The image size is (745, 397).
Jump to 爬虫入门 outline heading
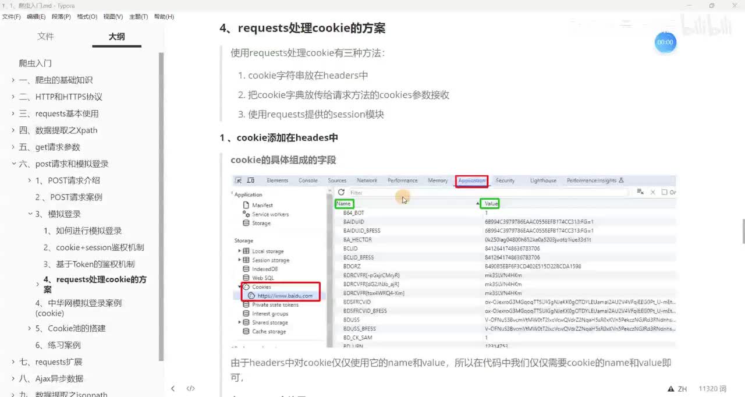click(x=36, y=63)
